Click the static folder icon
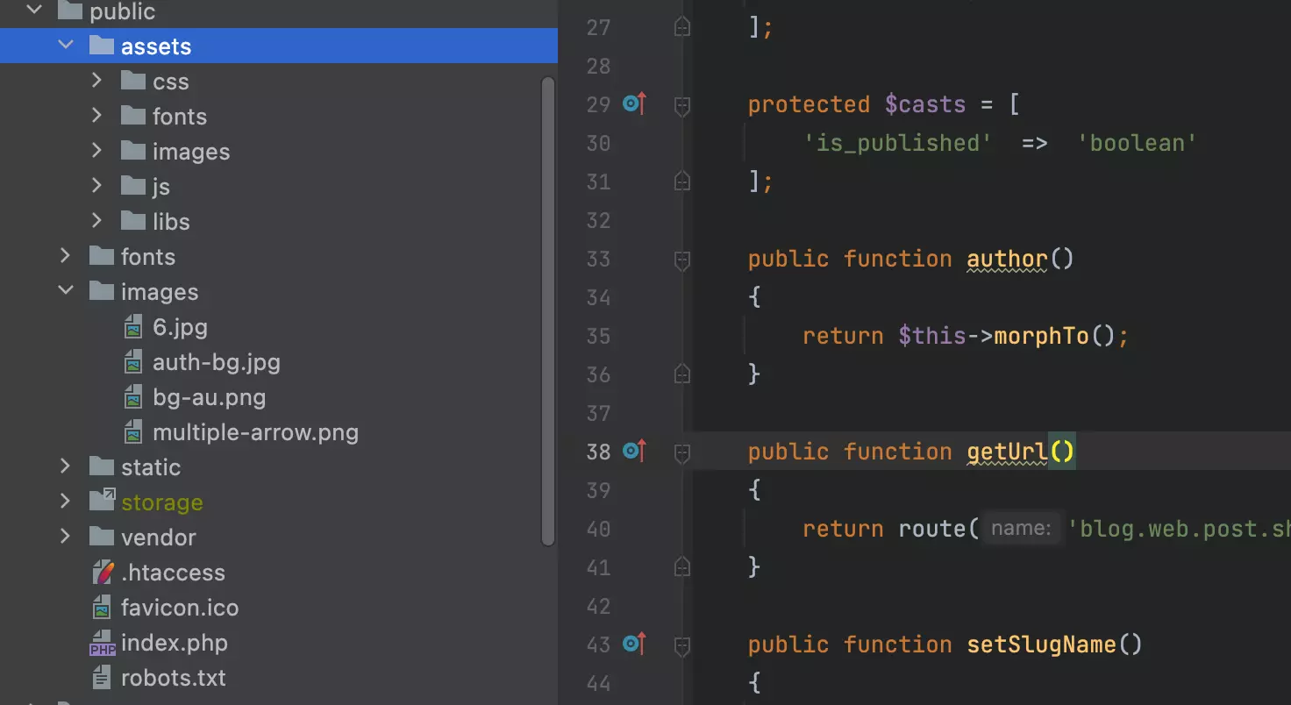The image size is (1291, 705). 102,466
